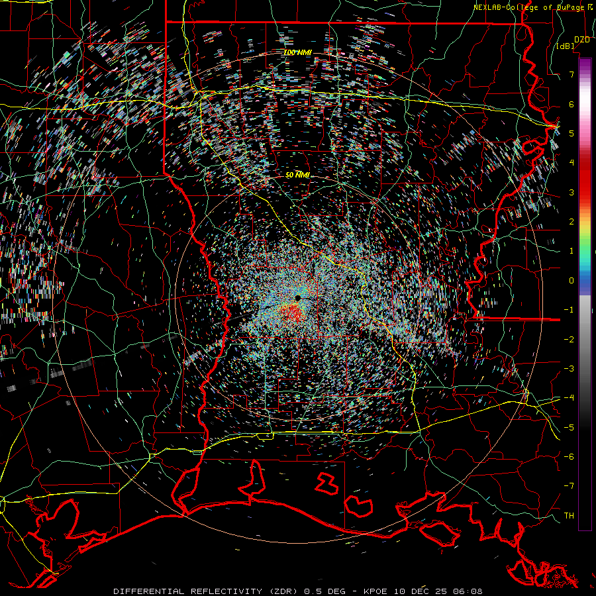Image resolution: width=596 pixels, height=596 pixels.
Task: Click the red band of the ZDR color bar
Action: point(585,175)
